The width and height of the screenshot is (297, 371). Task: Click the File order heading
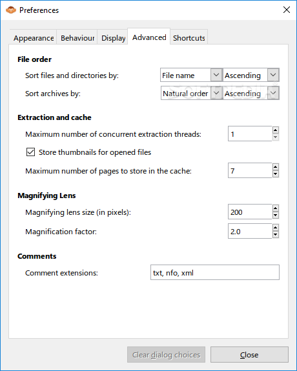pyautogui.click(x=35, y=59)
